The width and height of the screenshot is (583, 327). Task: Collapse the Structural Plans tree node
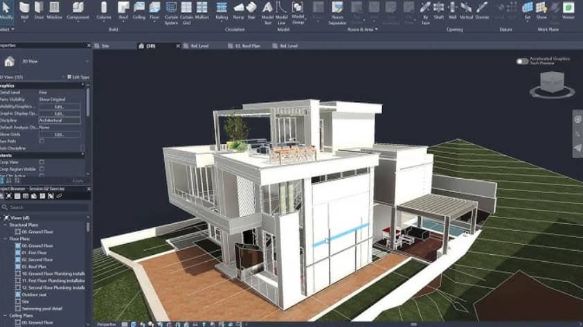pyautogui.click(x=6, y=224)
